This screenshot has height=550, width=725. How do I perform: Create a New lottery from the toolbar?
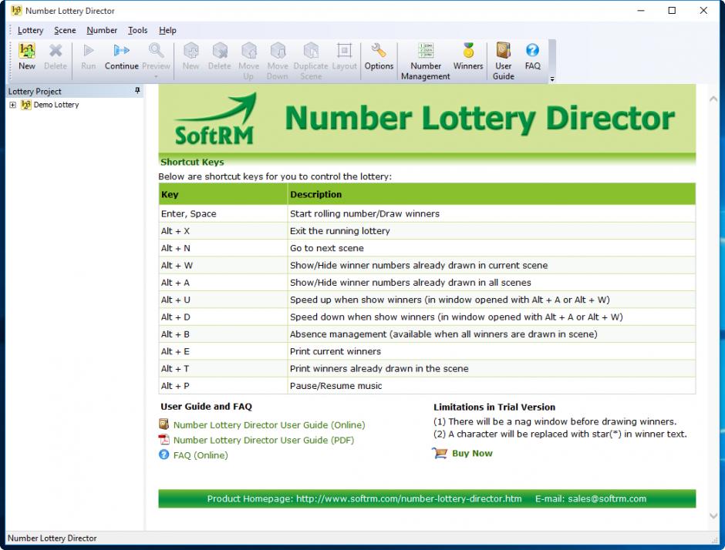tap(27, 56)
